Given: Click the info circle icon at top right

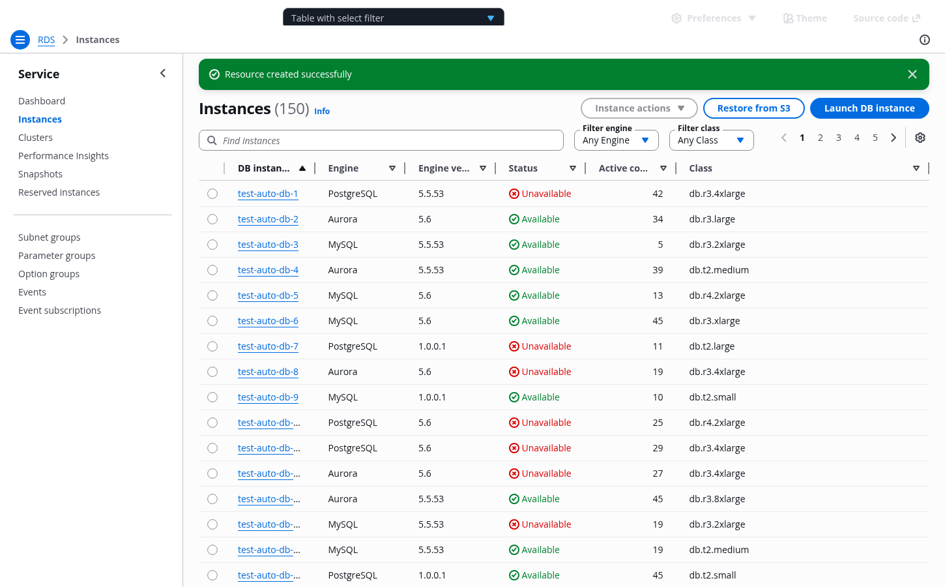Looking at the screenshot, I should [x=924, y=40].
